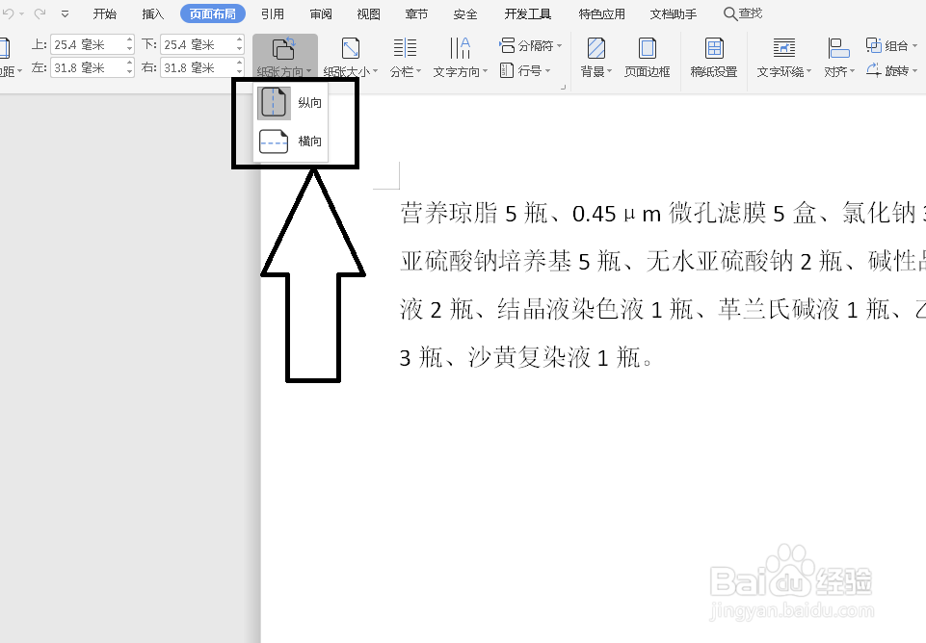Switch to the 审阅 ribbon tab
The image size is (926, 643).
[320, 13]
